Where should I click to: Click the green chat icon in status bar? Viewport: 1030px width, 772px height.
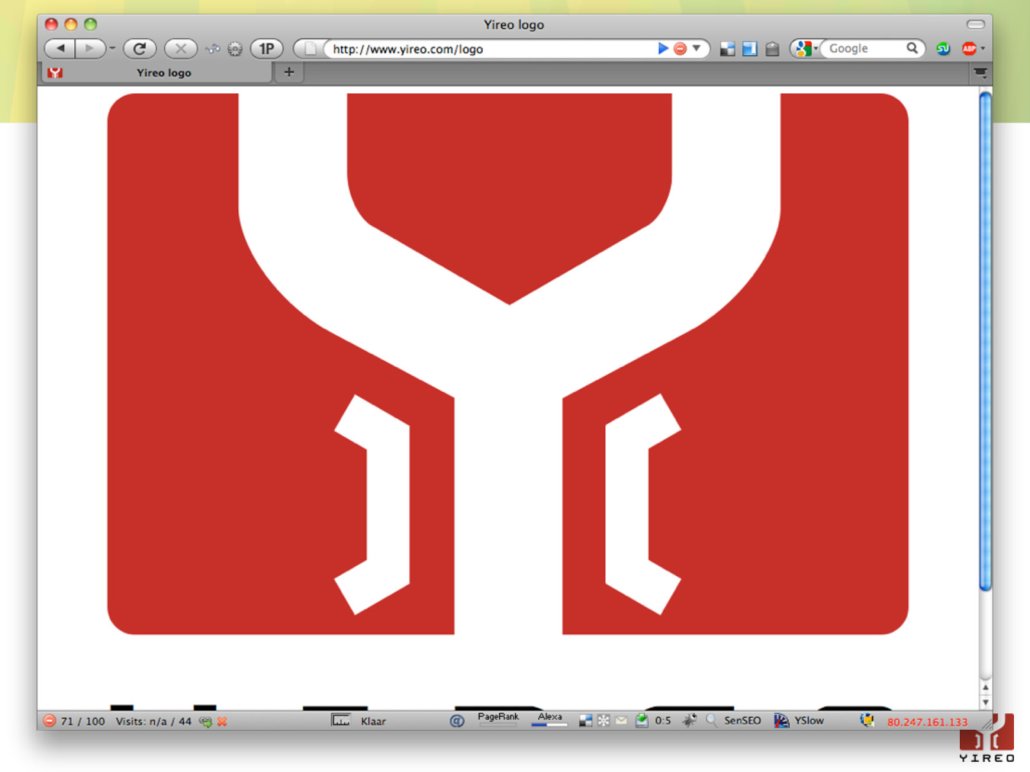point(205,722)
